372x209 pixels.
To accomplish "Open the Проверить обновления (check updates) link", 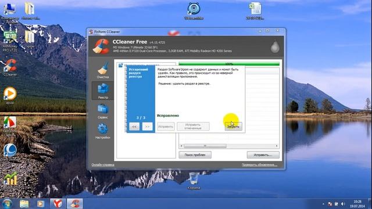I will [x=259, y=165].
